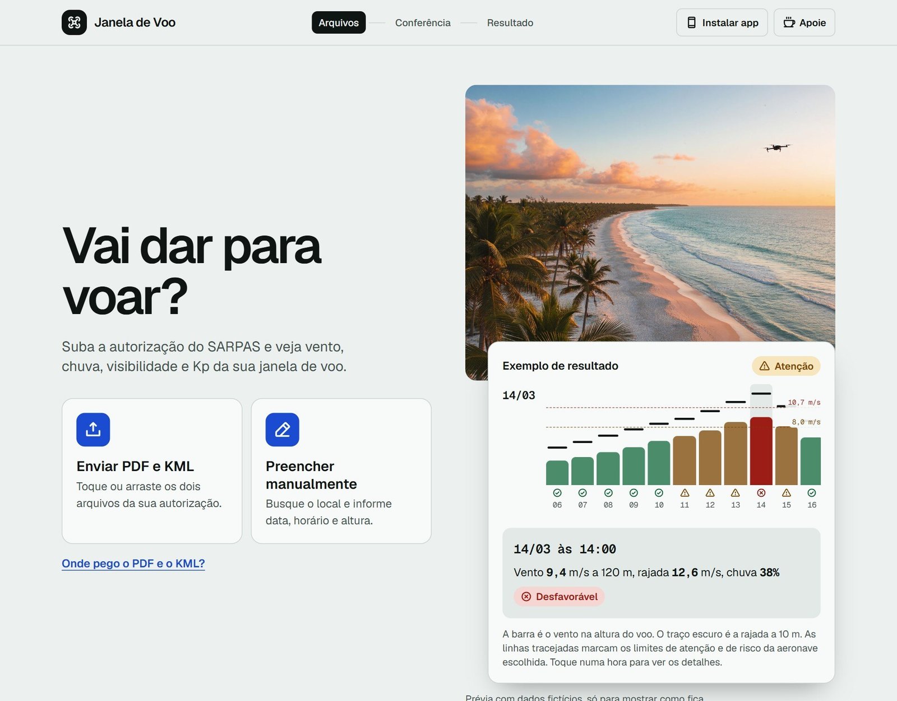Click the beach drone photo
The width and height of the screenshot is (897, 701).
click(650, 213)
